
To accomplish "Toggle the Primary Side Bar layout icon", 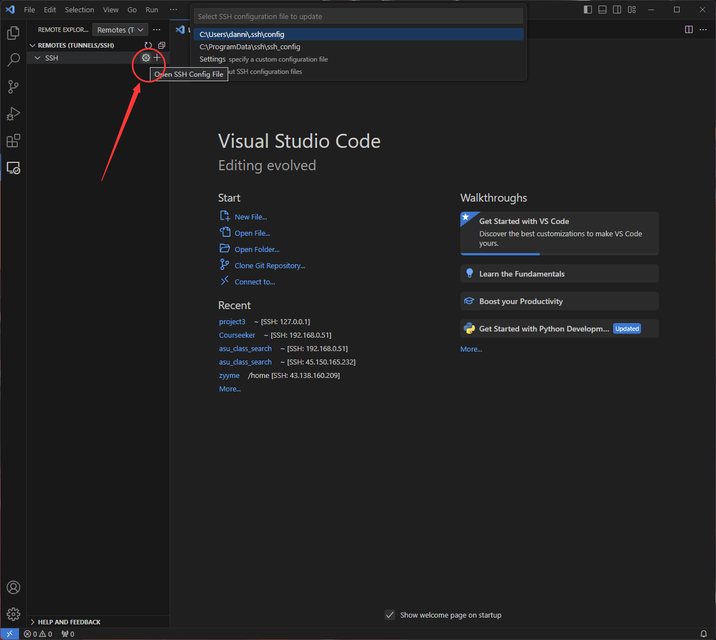I will (588, 10).
